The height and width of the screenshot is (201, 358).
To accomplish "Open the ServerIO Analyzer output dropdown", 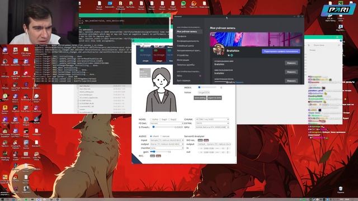I will click(215, 144).
